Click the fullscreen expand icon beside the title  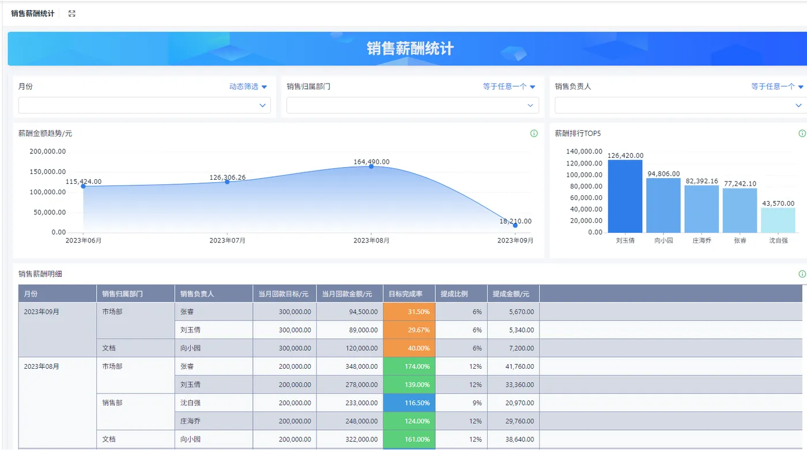tap(72, 13)
